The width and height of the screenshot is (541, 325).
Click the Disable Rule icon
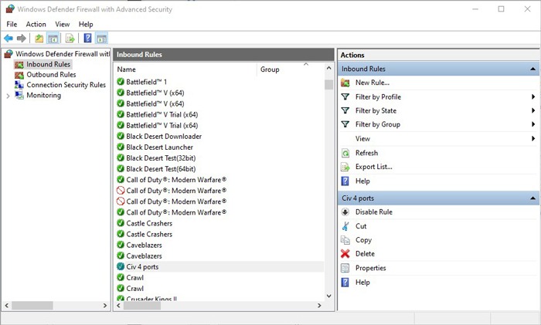[345, 212]
